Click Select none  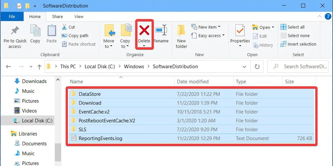[295, 35]
